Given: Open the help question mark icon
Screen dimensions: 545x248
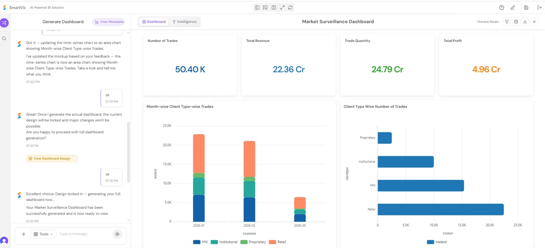Looking at the screenshot, I should tap(502, 7).
